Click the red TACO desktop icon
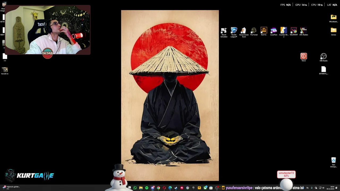The image size is (340, 191). point(304,57)
